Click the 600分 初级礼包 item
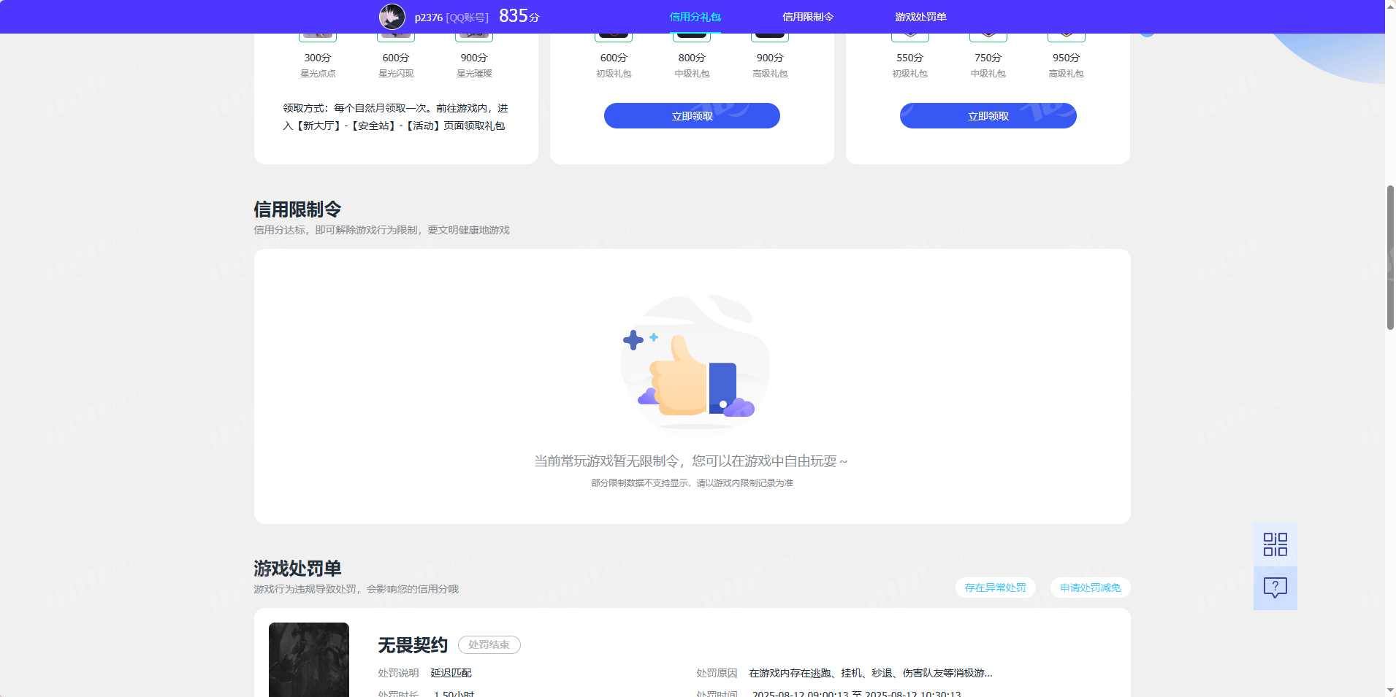This screenshot has height=697, width=1396. point(614,55)
